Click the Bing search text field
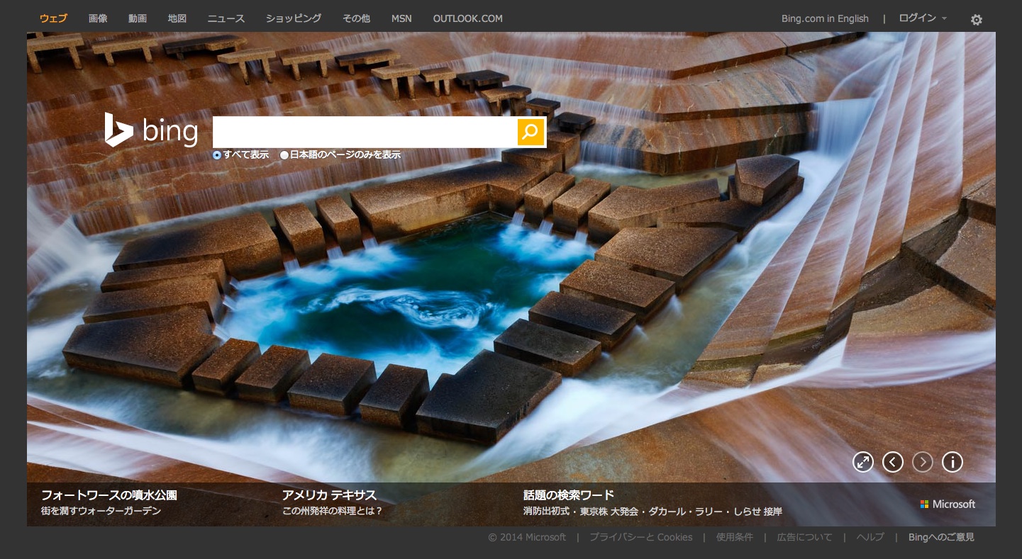This screenshot has height=559, width=1022. 365,132
